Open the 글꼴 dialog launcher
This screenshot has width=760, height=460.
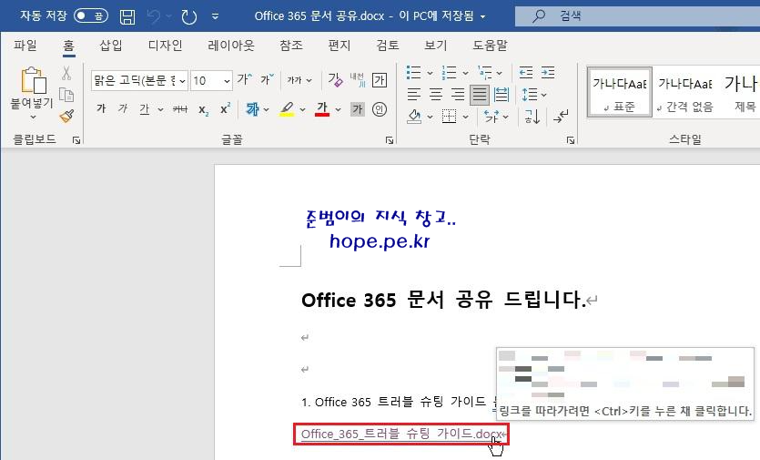click(x=390, y=140)
